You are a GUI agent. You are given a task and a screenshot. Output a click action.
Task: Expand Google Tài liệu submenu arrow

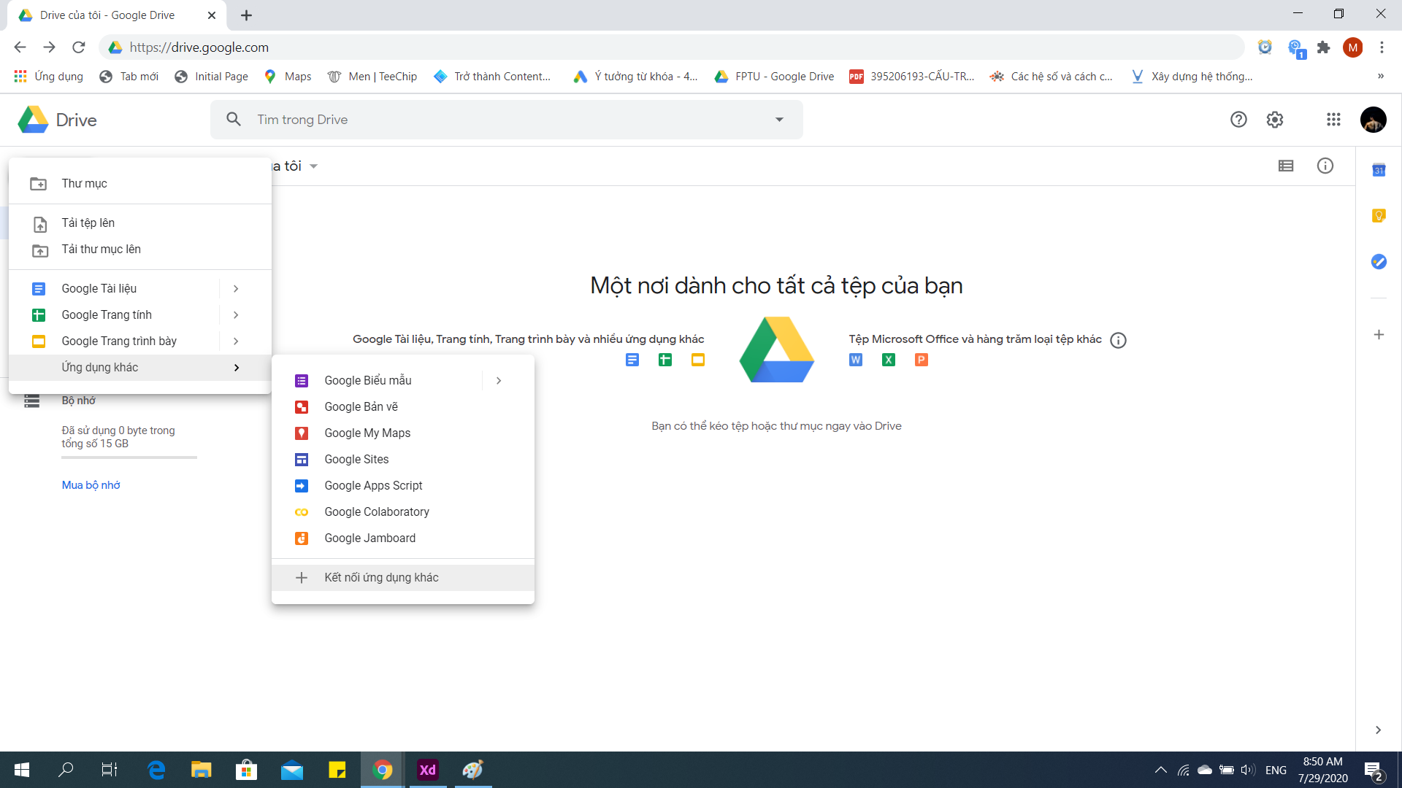pos(236,289)
